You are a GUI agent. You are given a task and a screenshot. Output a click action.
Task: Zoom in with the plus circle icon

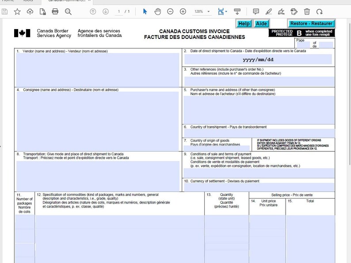coord(183,11)
